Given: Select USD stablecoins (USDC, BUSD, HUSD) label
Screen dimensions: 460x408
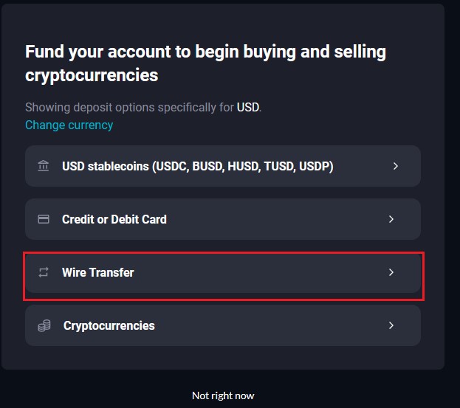Looking at the screenshot, I should [x=198, y=167].
